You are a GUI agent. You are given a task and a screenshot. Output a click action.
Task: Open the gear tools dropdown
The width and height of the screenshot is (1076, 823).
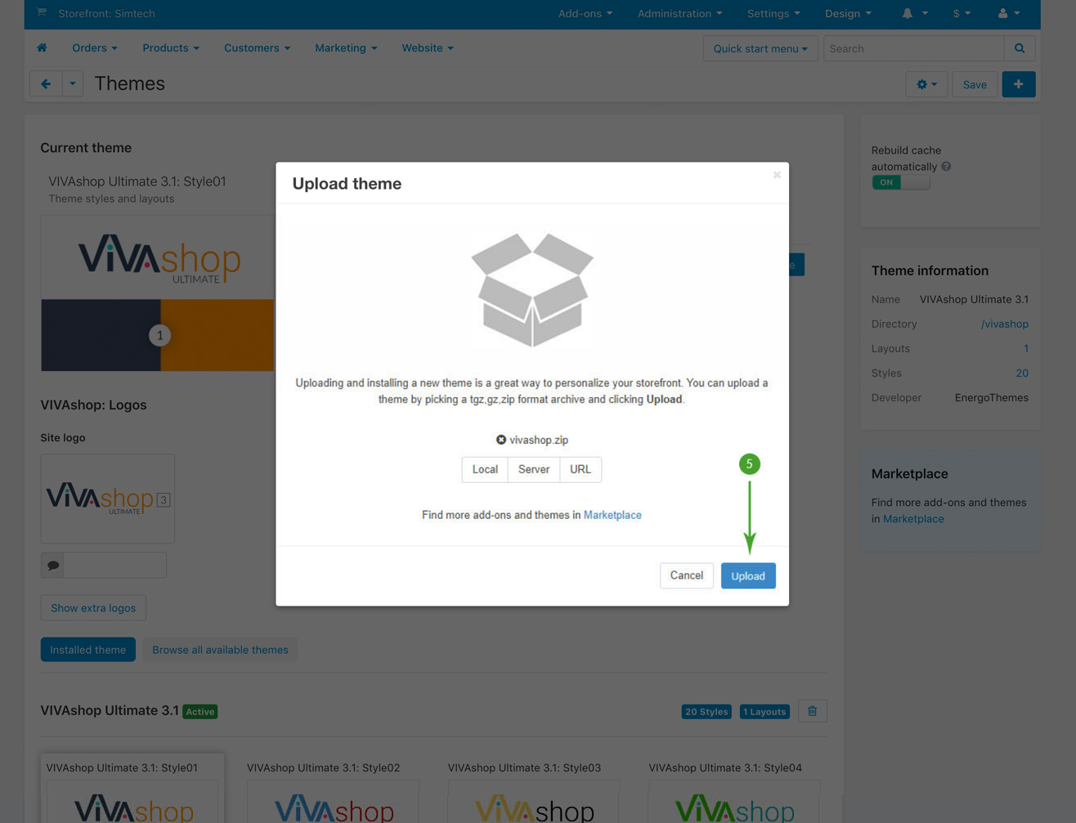click(x=926, y=84)
